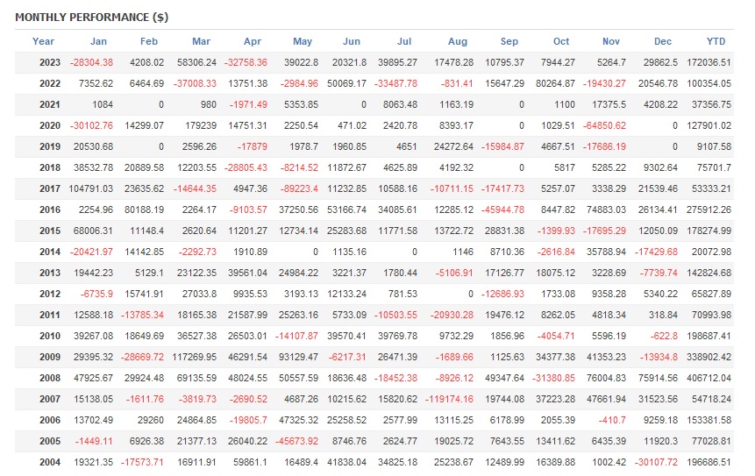The height and width of the screenshot is (476, 755).
Task: Click the 2020 year row label
Action: click(49, 125)
